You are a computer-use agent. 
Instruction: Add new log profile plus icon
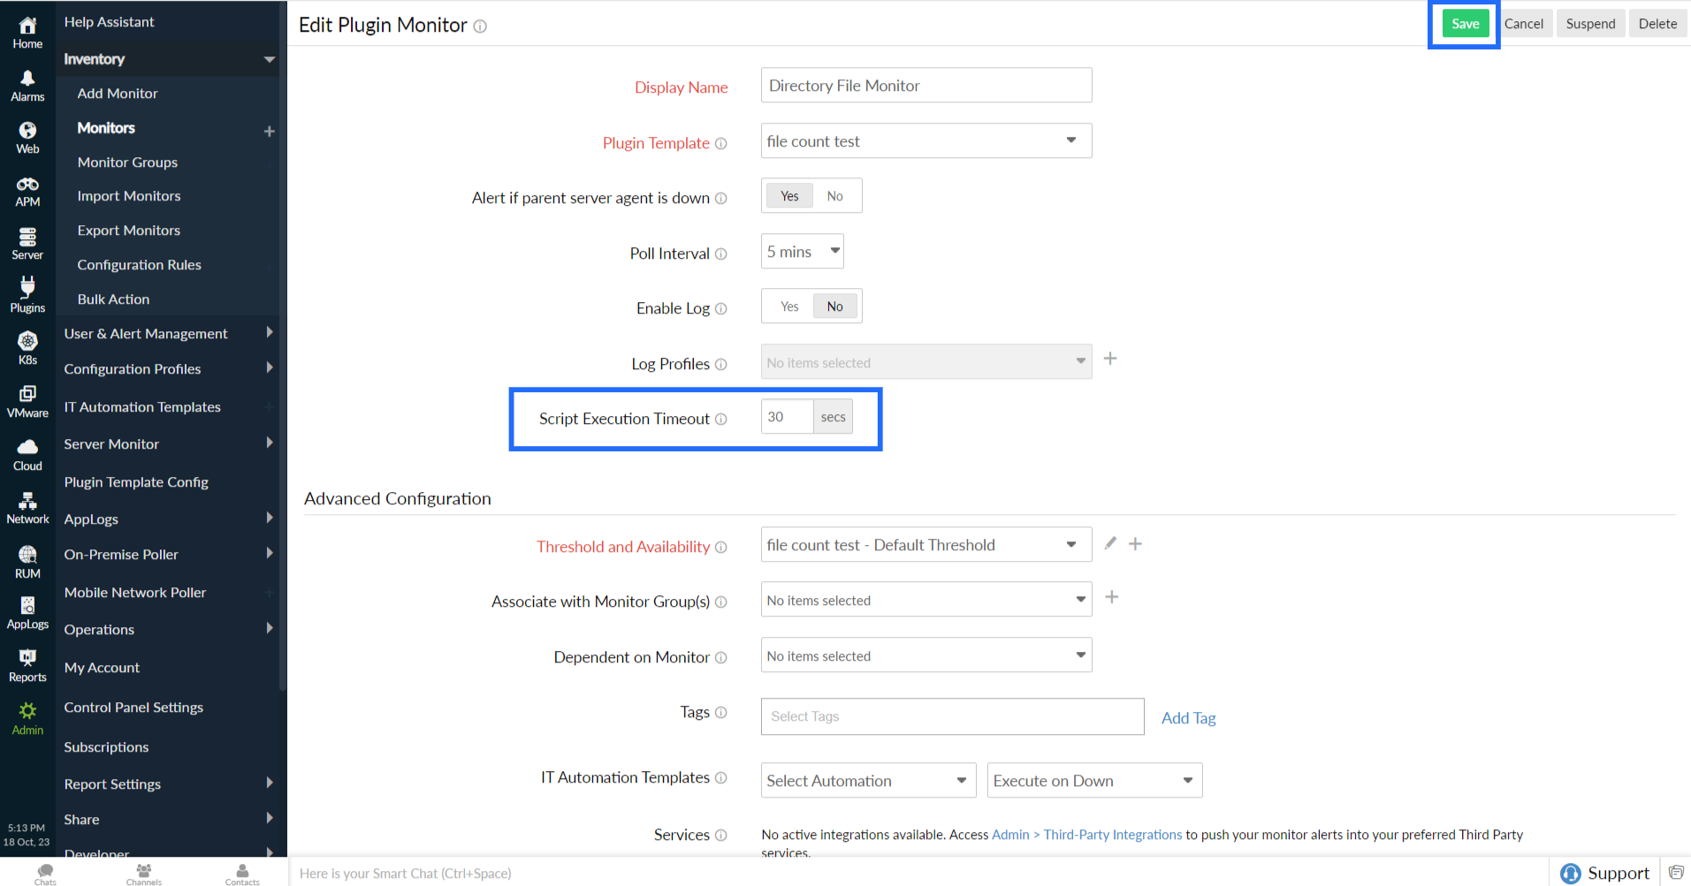click(x=1110, y=359)
